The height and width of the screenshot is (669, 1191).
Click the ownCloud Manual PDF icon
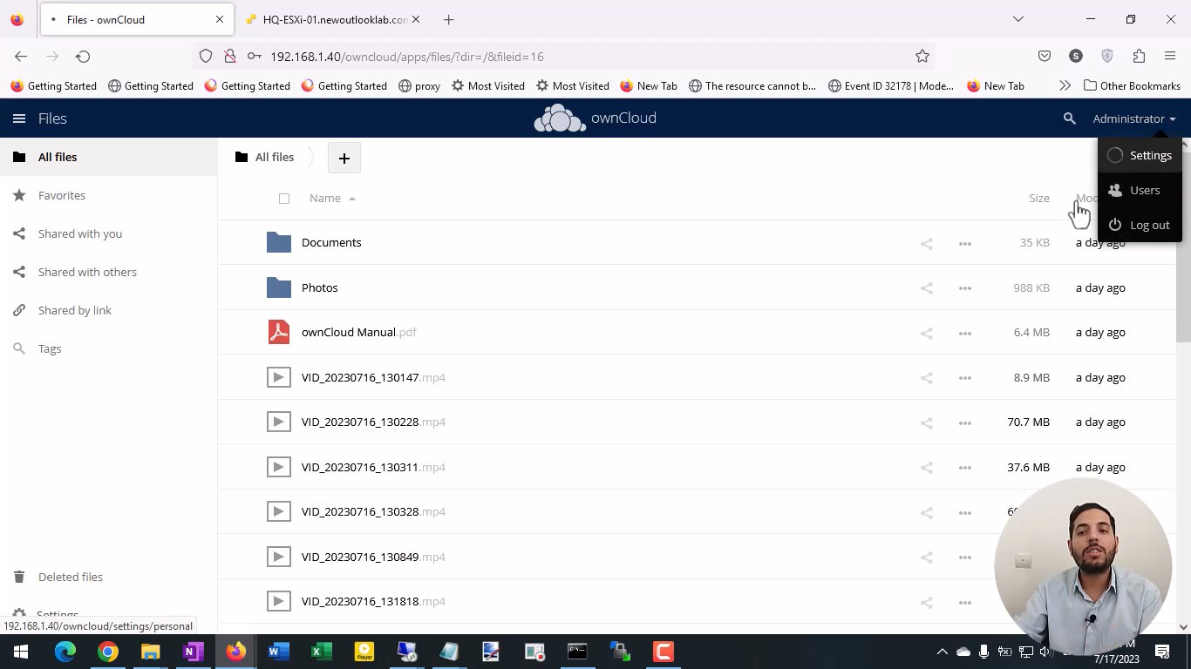tap(279, 332)
